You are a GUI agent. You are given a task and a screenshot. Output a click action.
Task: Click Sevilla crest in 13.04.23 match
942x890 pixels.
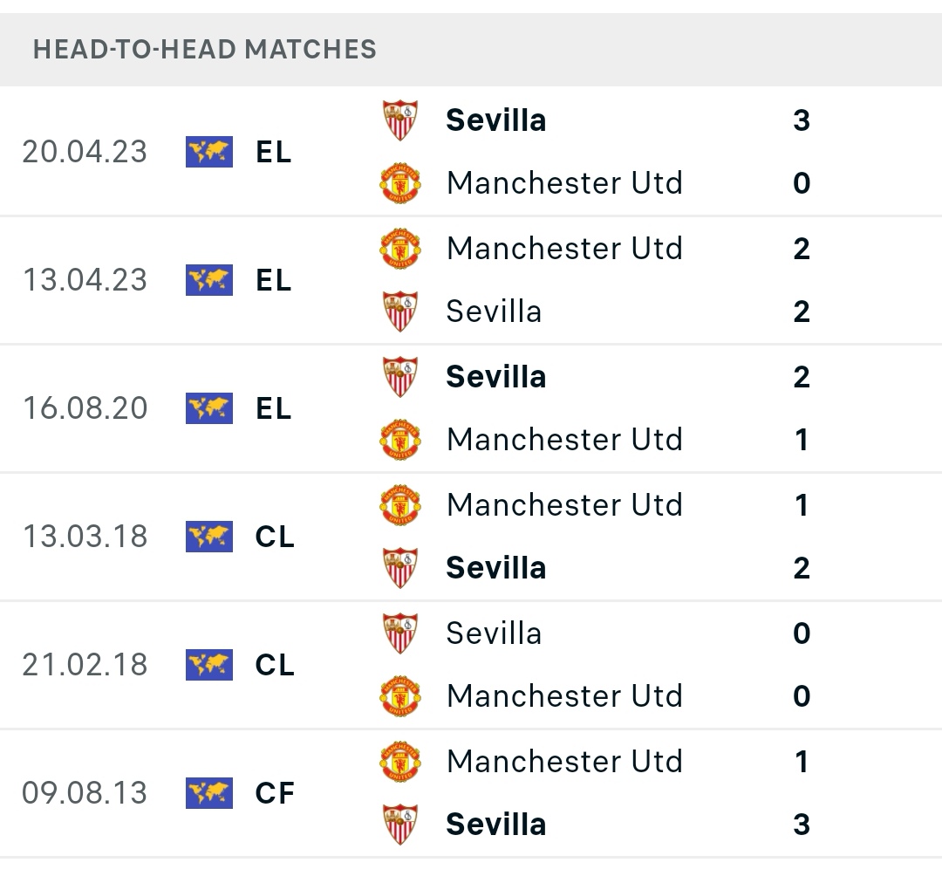pyautogui.click(x=400, y=311)
